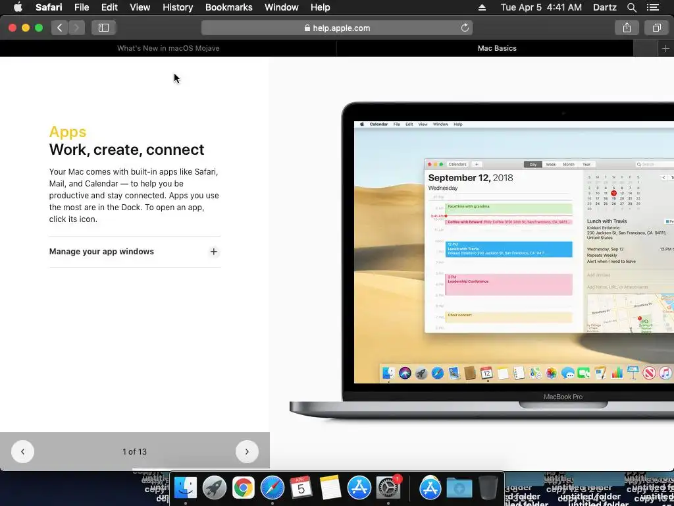Open System Preferences from the Dock
Image resolution: width=674 pixels, height=506 pixels.
pyautogui.click(x=388, y=488)
